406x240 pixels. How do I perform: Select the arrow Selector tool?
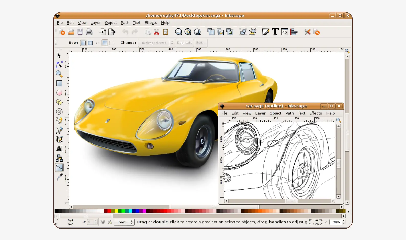(x=59, y=55)
